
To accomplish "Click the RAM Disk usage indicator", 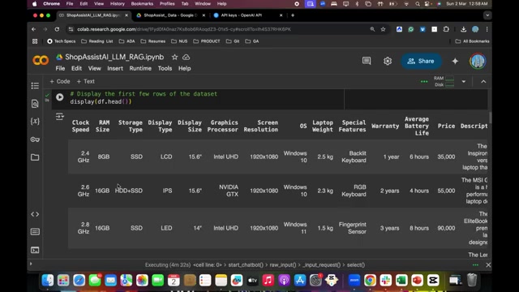I will click(x=444, y=81).
